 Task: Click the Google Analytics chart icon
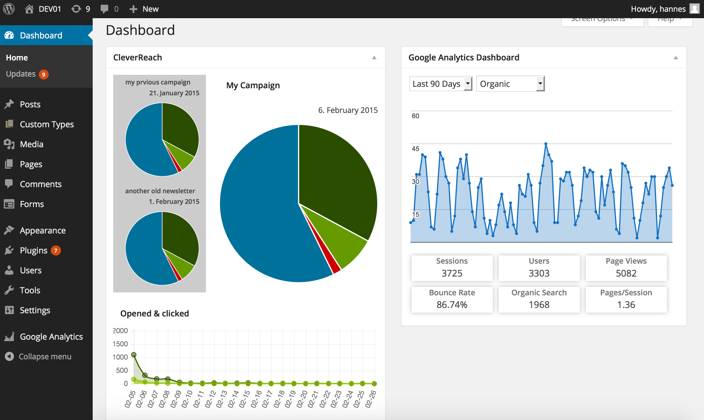[x=9, y=336]
